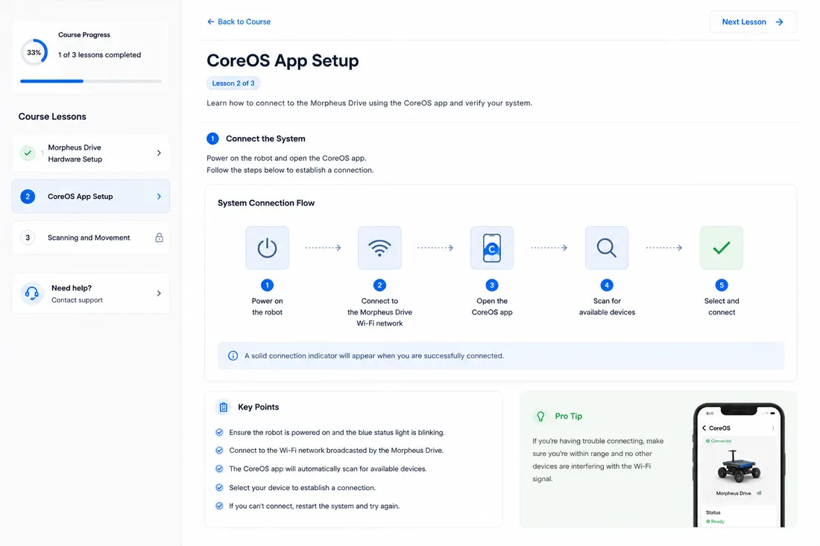Open the Need help chevron arrow
The height and width of the screenshot is (546, 820).
(159, 293)
